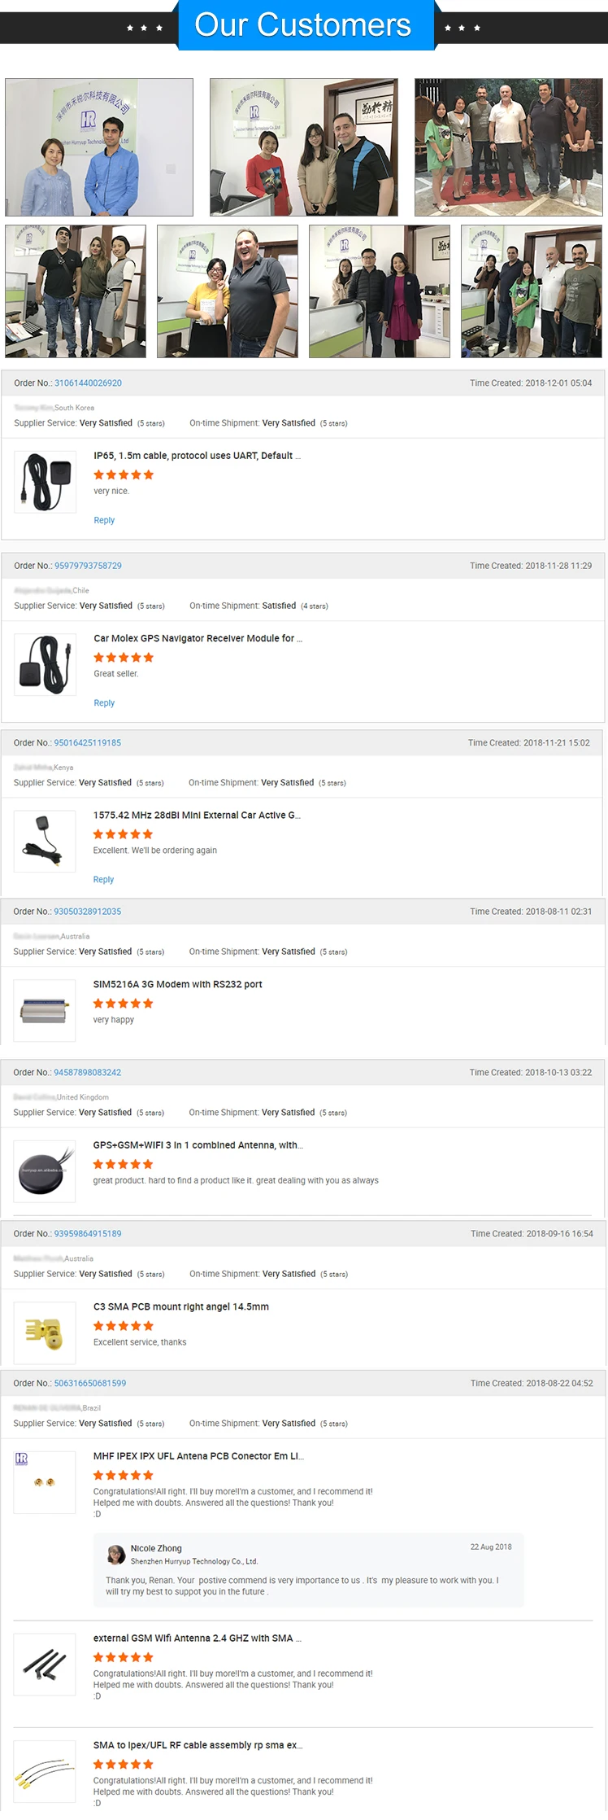
Task: Click the IR logo beside MHF IPEX product
Action: point(22,1459)
